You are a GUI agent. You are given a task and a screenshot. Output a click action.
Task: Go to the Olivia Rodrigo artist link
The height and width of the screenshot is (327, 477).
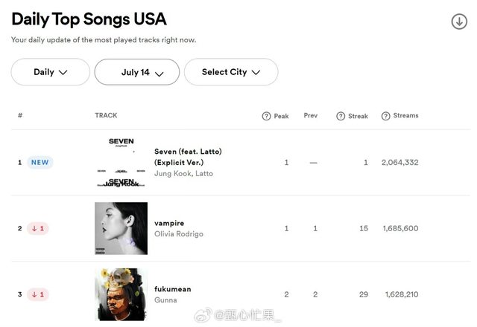click(x=178, y=234)
